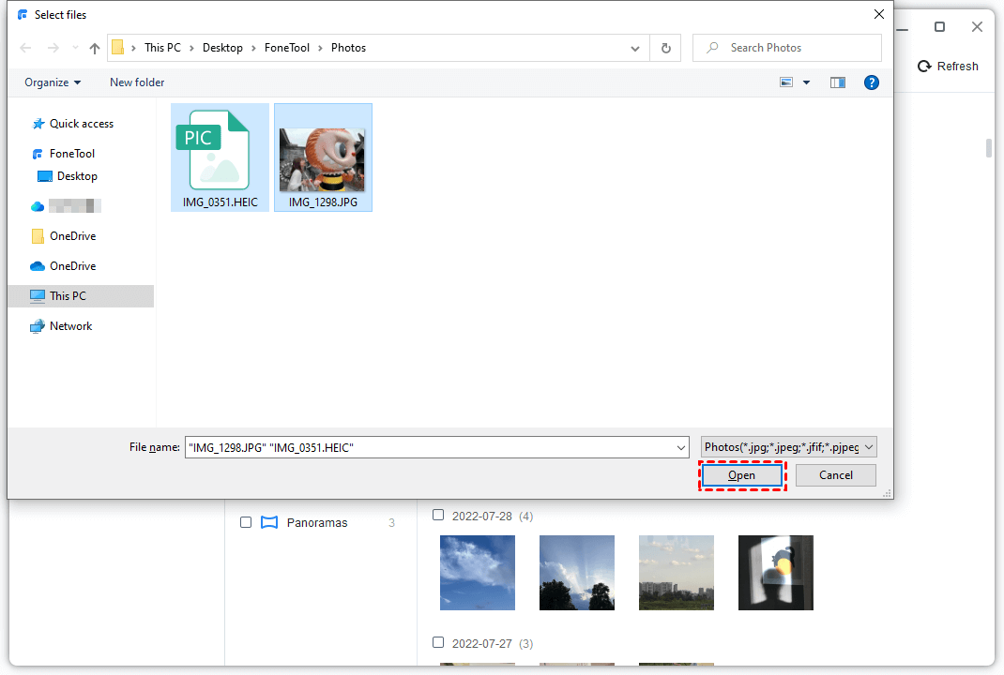
Task: Open the File name history dropdown
Action: click(681, 448)
